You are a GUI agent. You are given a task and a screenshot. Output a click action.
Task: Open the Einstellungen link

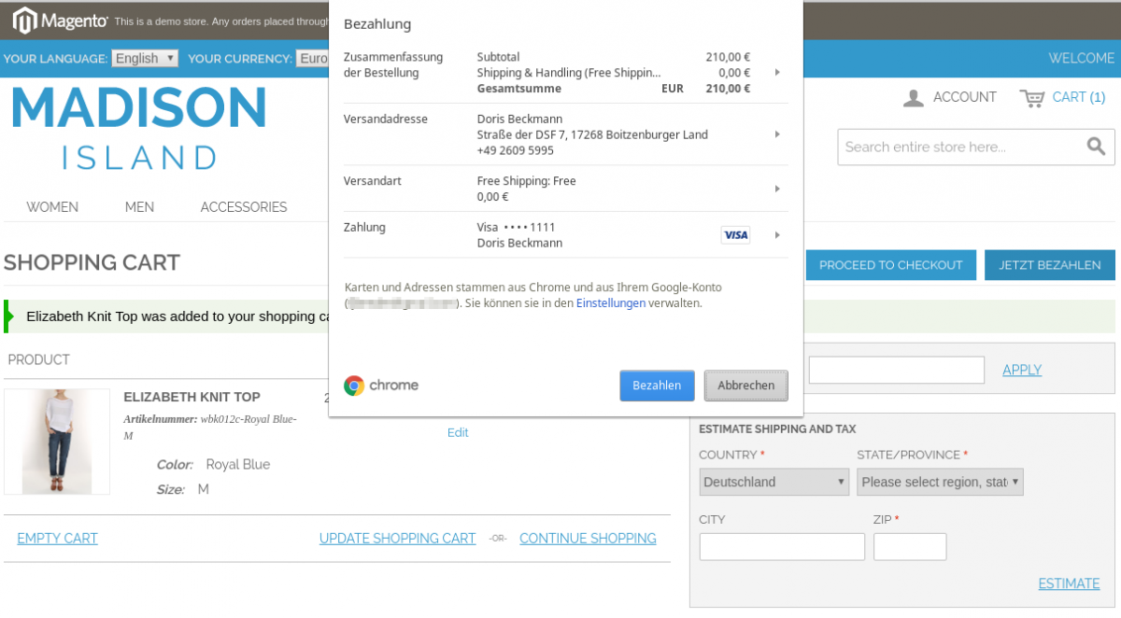(611, 303)
